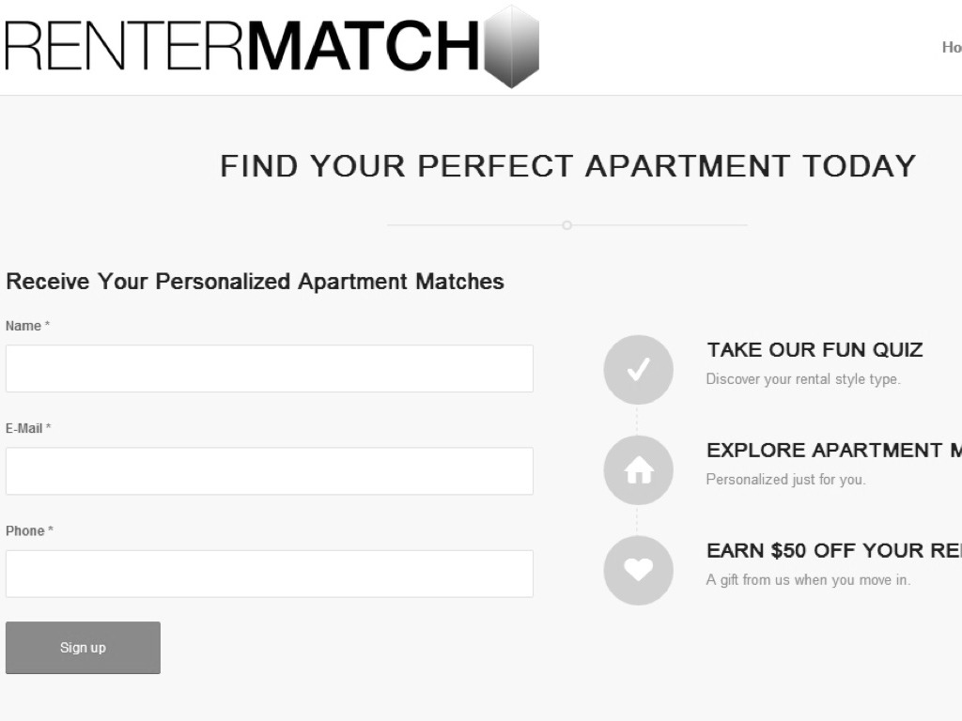Click the Name field label
The height and width of the screenshot is (721, 962).
point(23,326)
